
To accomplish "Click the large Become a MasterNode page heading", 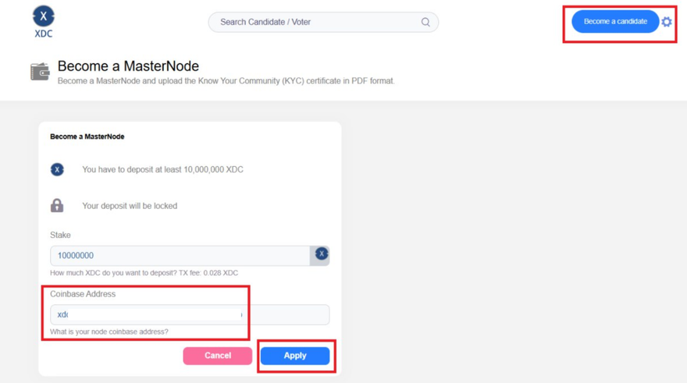I will point(128,66).
